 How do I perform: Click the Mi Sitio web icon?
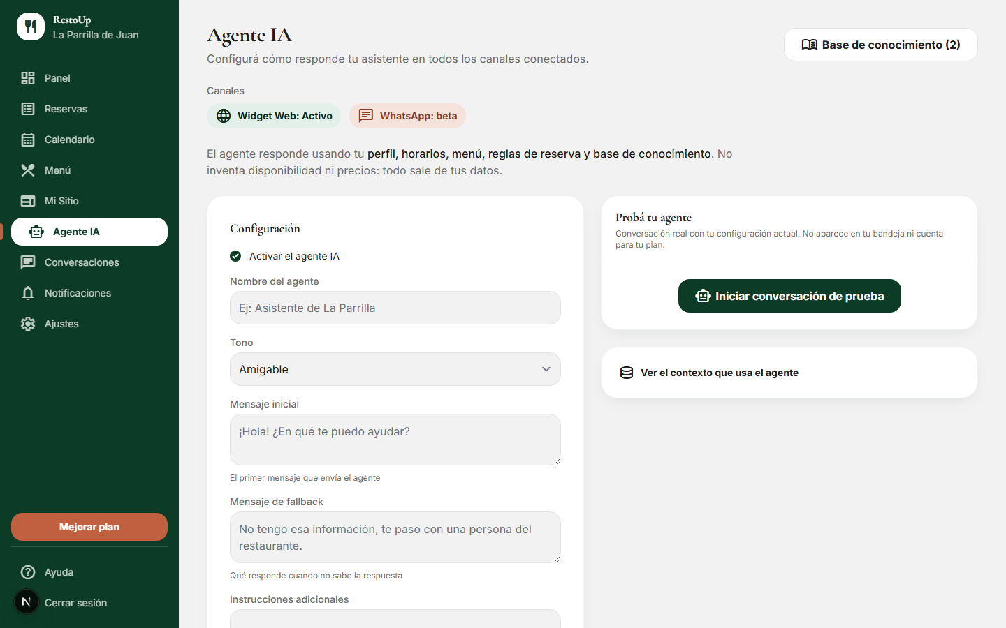click(28, 201)
